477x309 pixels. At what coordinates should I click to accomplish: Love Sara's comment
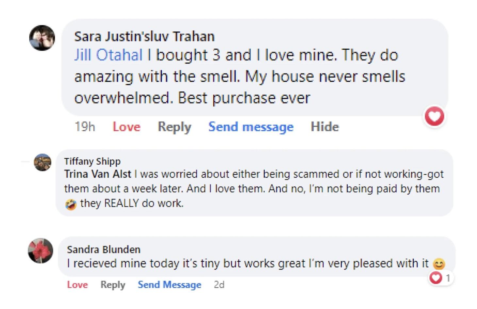click(x=126, y=127)
